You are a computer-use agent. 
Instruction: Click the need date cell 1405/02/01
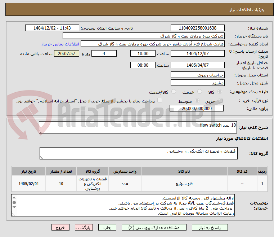tap(29, 184)
